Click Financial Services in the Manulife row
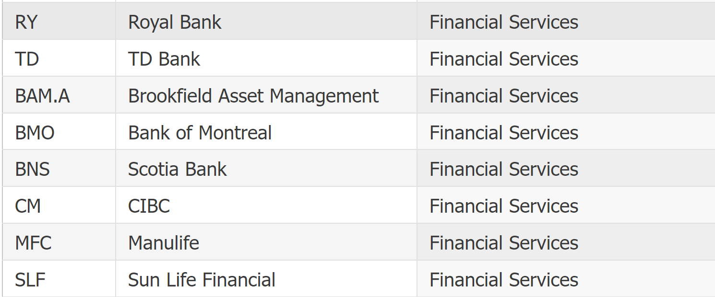 pyautogui.click(x=504, y=243)
